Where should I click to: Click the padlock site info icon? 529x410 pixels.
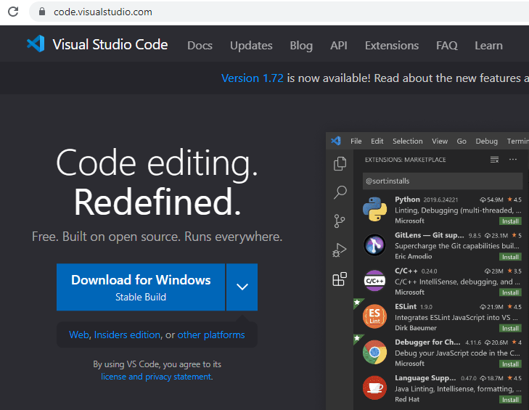[42, 12]
